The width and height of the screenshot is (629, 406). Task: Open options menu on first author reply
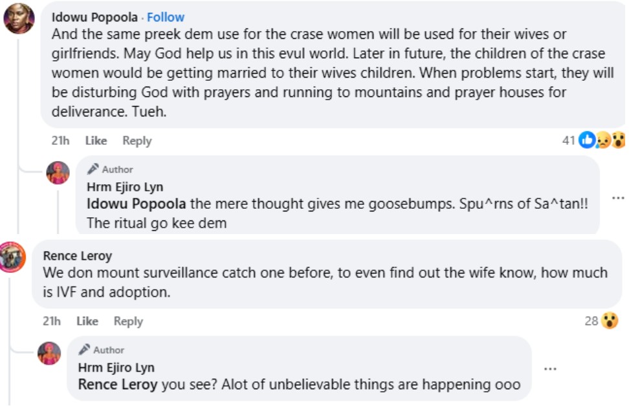[618, 198]
